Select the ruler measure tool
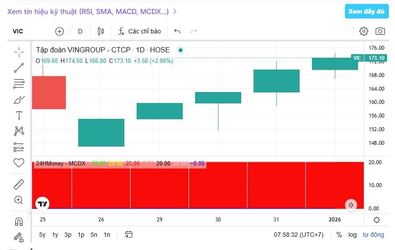The height and width of the screenshot is (250, 395). 19,184
